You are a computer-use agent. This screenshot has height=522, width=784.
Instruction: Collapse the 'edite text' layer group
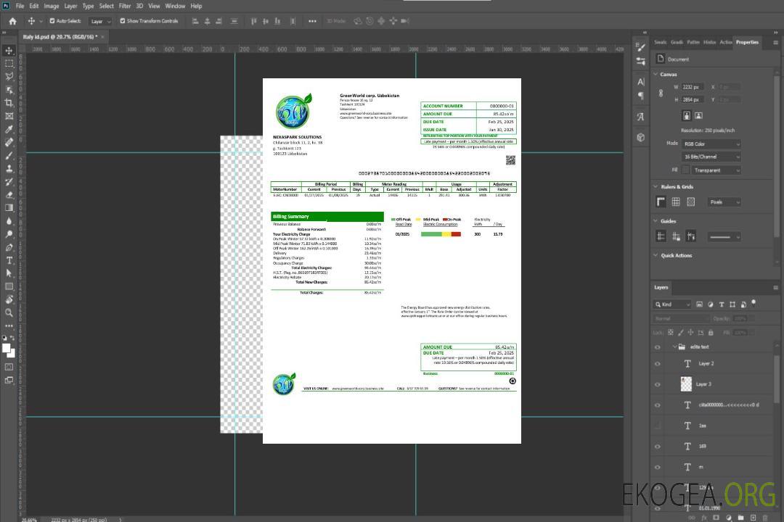pyautogui.click(x=674, y=347)
